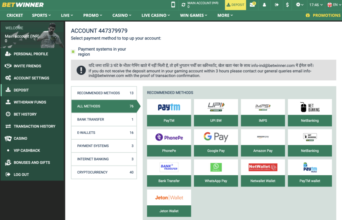Expand the Live dropdown menu
This screenshot has width=342, height=220.
coord(67,15)
